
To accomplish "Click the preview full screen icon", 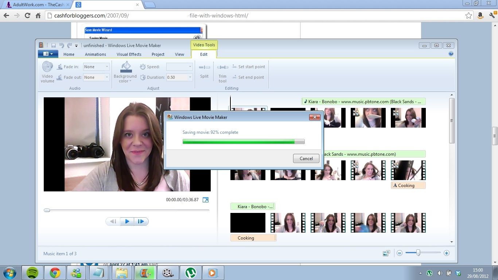I will pos(206,200).
